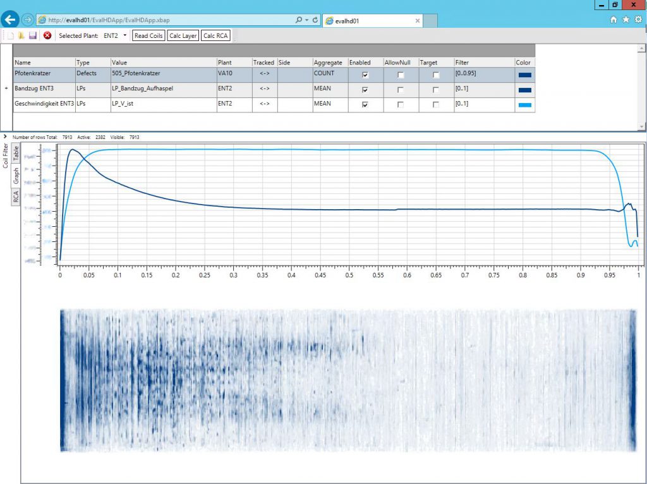Image resolution: width=647 pixels, height=484 pixels.
Task: Open the browser favorites star icon
Action: pos(626,20)
